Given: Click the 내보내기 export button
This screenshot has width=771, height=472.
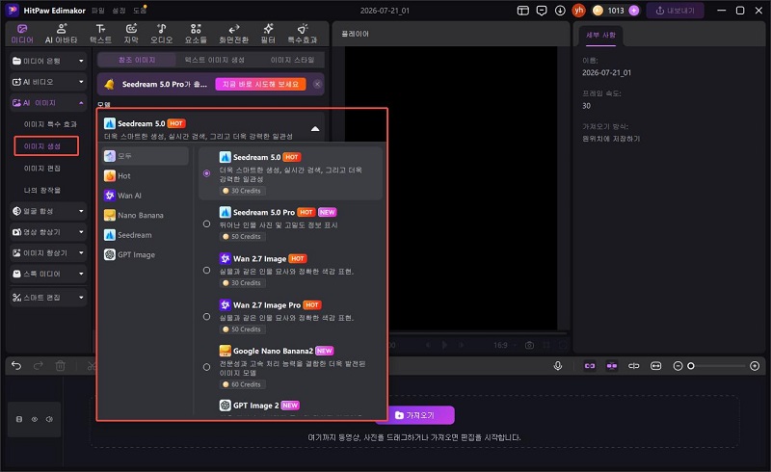Looking at the screenshot, I should click(x=676, y=11).
